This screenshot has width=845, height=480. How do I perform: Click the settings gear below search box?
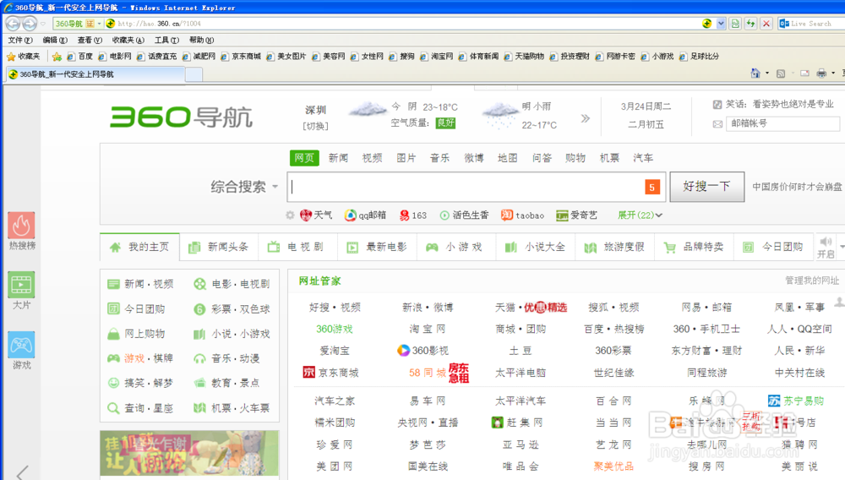290,215
